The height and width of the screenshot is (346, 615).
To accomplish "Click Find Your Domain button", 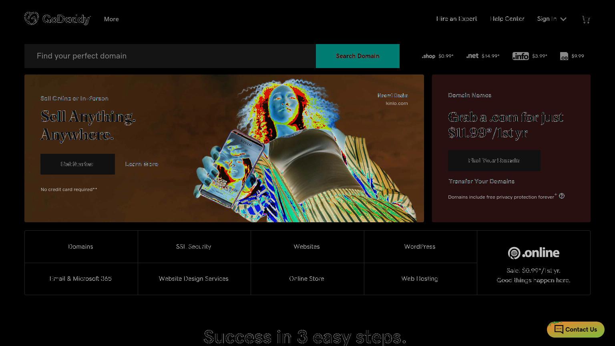I will pos(494,161).
